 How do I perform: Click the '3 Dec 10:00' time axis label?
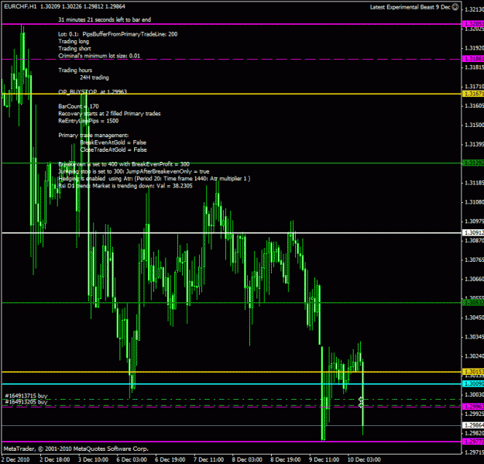(93, 459)
